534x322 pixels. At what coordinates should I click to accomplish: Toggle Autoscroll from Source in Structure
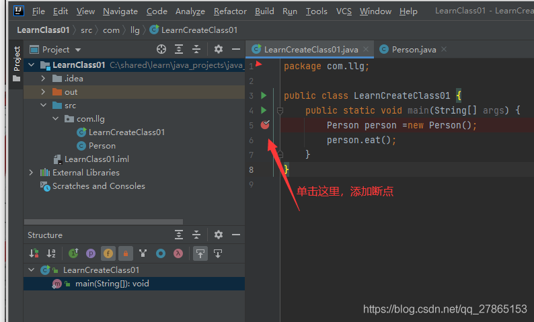point(218,253)
